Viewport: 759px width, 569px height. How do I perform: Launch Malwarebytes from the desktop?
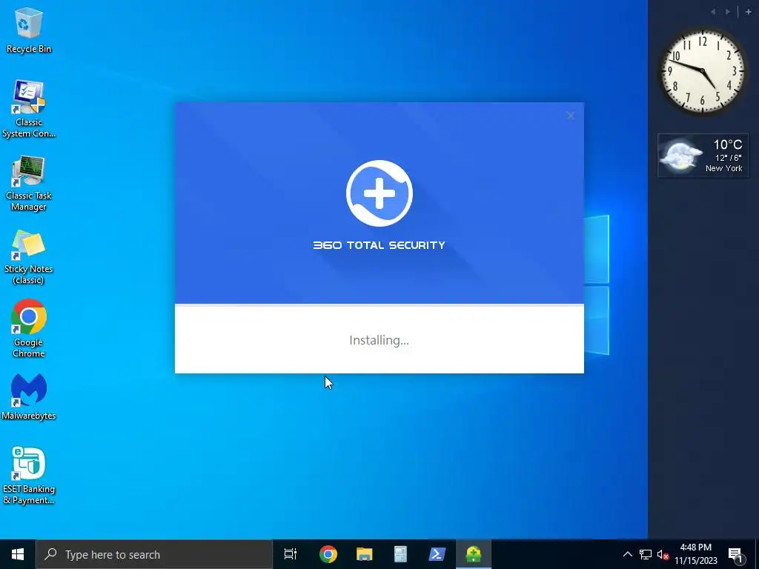(x=29, y=396)
